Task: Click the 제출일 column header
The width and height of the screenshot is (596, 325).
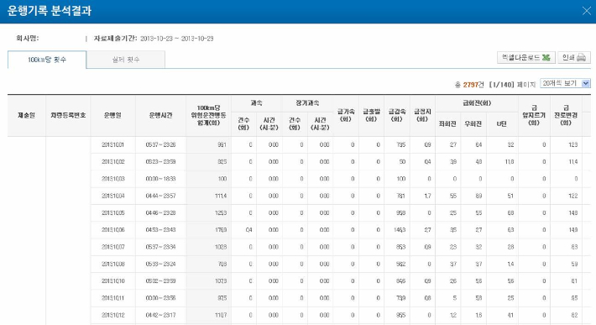Action: click(x=27, y=115)
